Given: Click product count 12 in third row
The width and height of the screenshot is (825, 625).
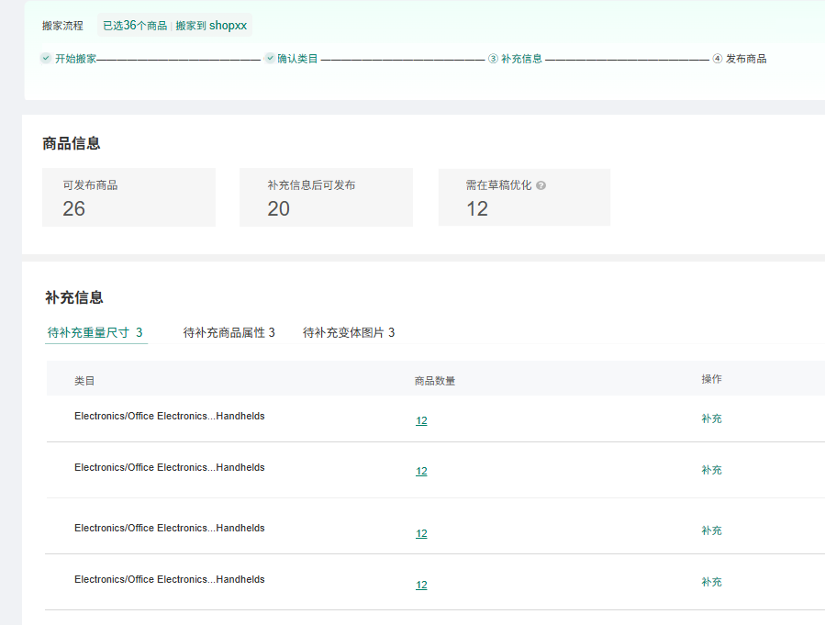Looking at the screenshot, I should [421, 533].
